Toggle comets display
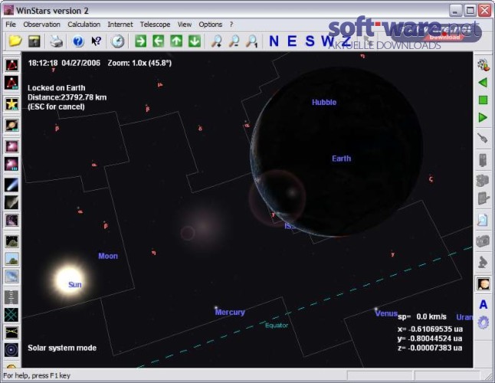The height and width of the screenshot is (383, 495). (x=11, y=185)
